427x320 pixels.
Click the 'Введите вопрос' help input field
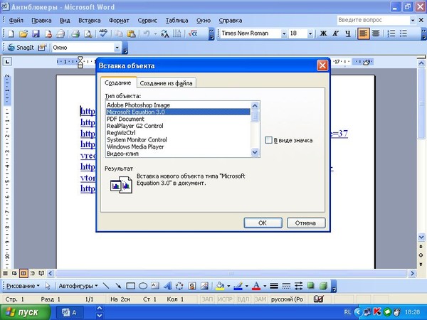point(374,20)
